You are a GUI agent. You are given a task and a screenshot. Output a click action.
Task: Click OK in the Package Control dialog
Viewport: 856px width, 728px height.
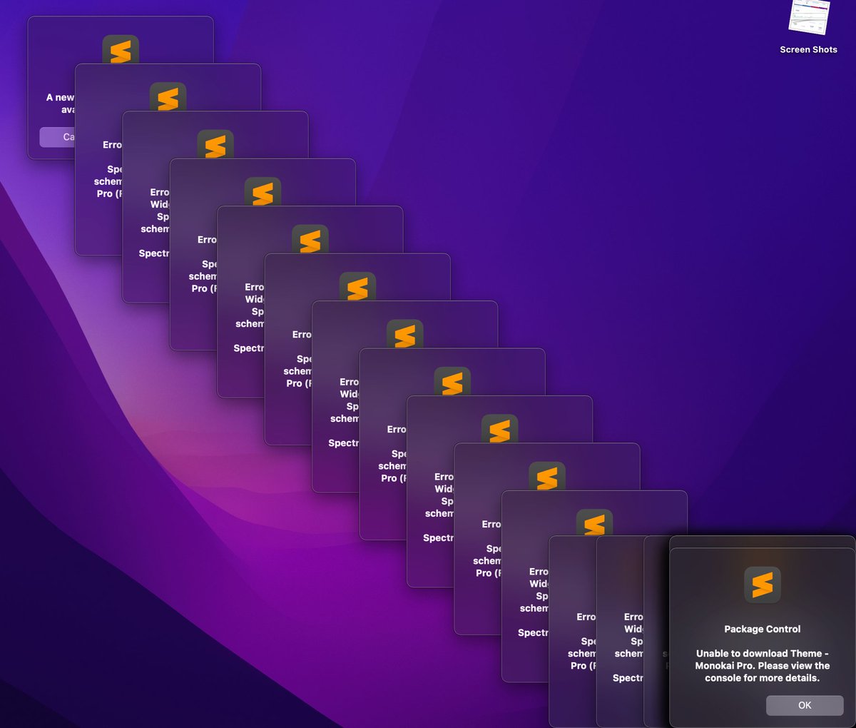(805, 705)
